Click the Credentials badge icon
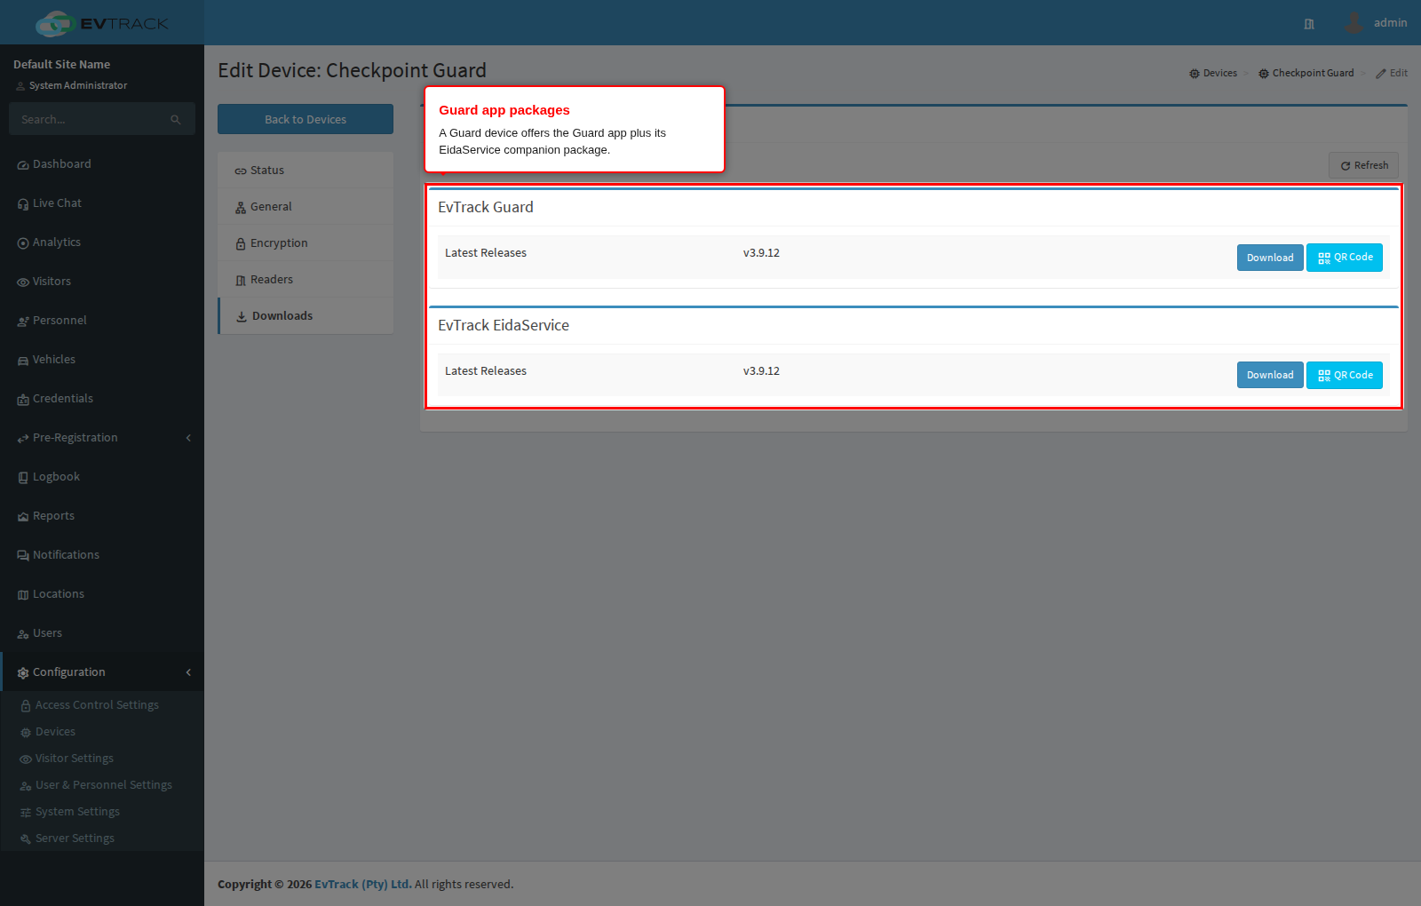This screenshot has height=906, width=1421. 23,400
